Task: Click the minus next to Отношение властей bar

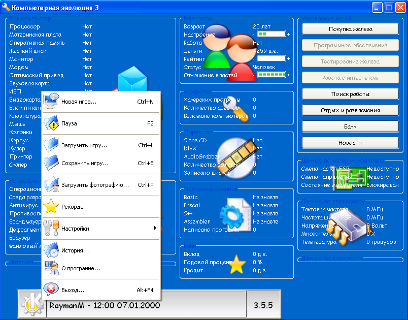Action: pyautogui.click(x=254, y=75)
